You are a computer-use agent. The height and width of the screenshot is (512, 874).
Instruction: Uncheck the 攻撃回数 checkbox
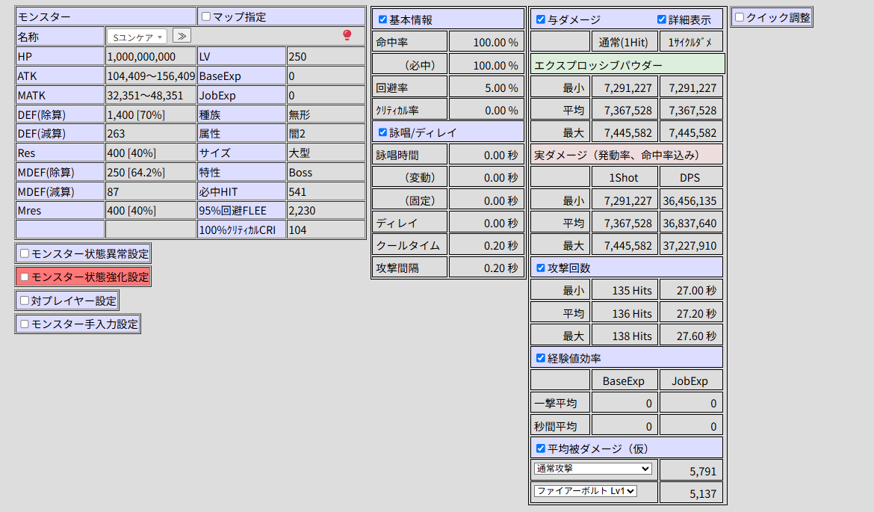pos(542,268)
